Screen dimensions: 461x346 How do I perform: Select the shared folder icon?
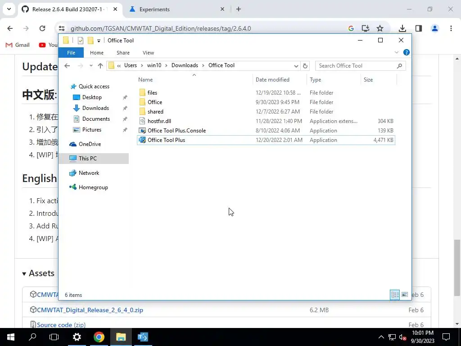click(x=142, y=112)
